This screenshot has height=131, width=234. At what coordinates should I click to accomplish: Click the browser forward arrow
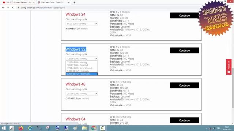(x=8, y=8)
